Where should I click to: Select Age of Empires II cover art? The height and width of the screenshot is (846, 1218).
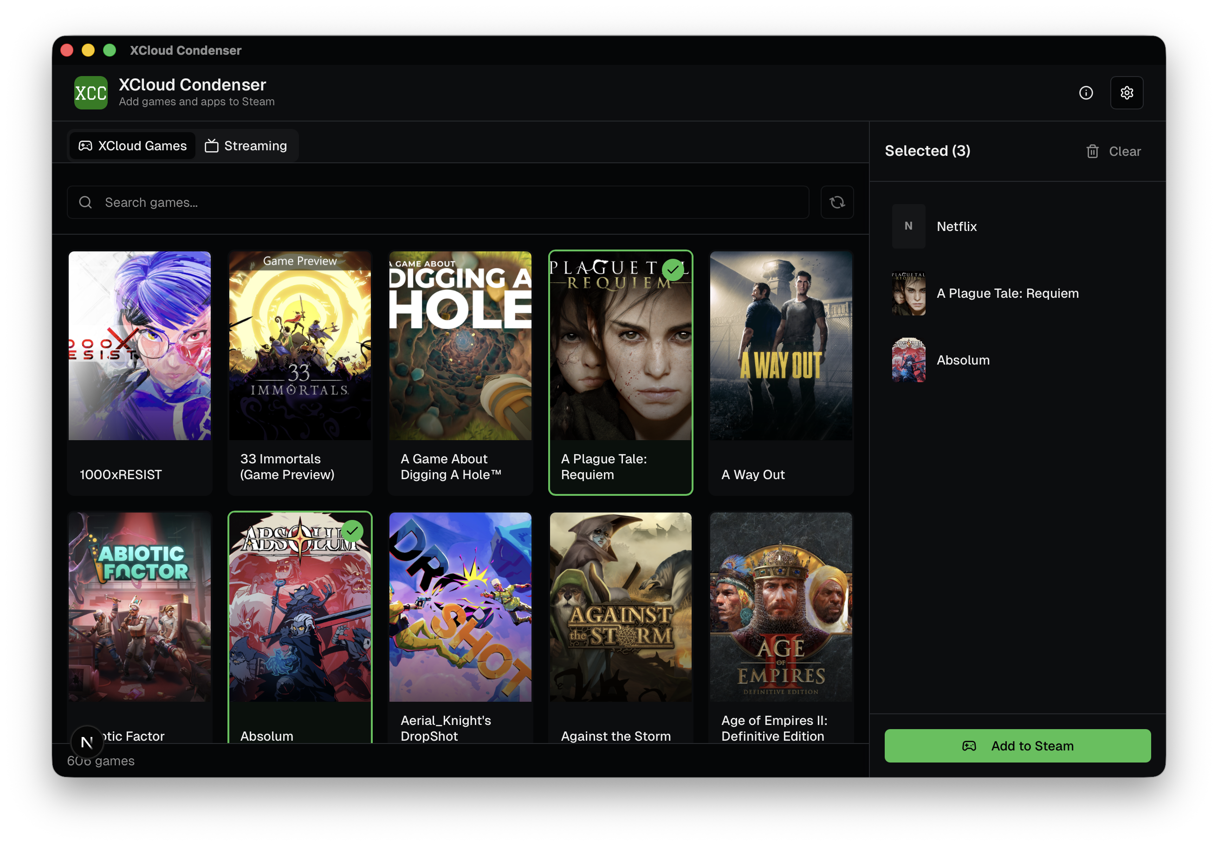coord(781,607)
